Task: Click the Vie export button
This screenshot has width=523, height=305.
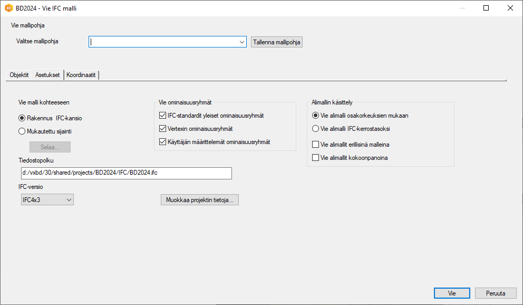Action: pos(452,293)
